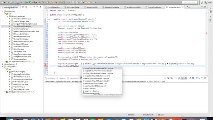Click the Open Perspective icon beside Java
The height and width of the screenshot is (120, 213).
pos(202,2)
